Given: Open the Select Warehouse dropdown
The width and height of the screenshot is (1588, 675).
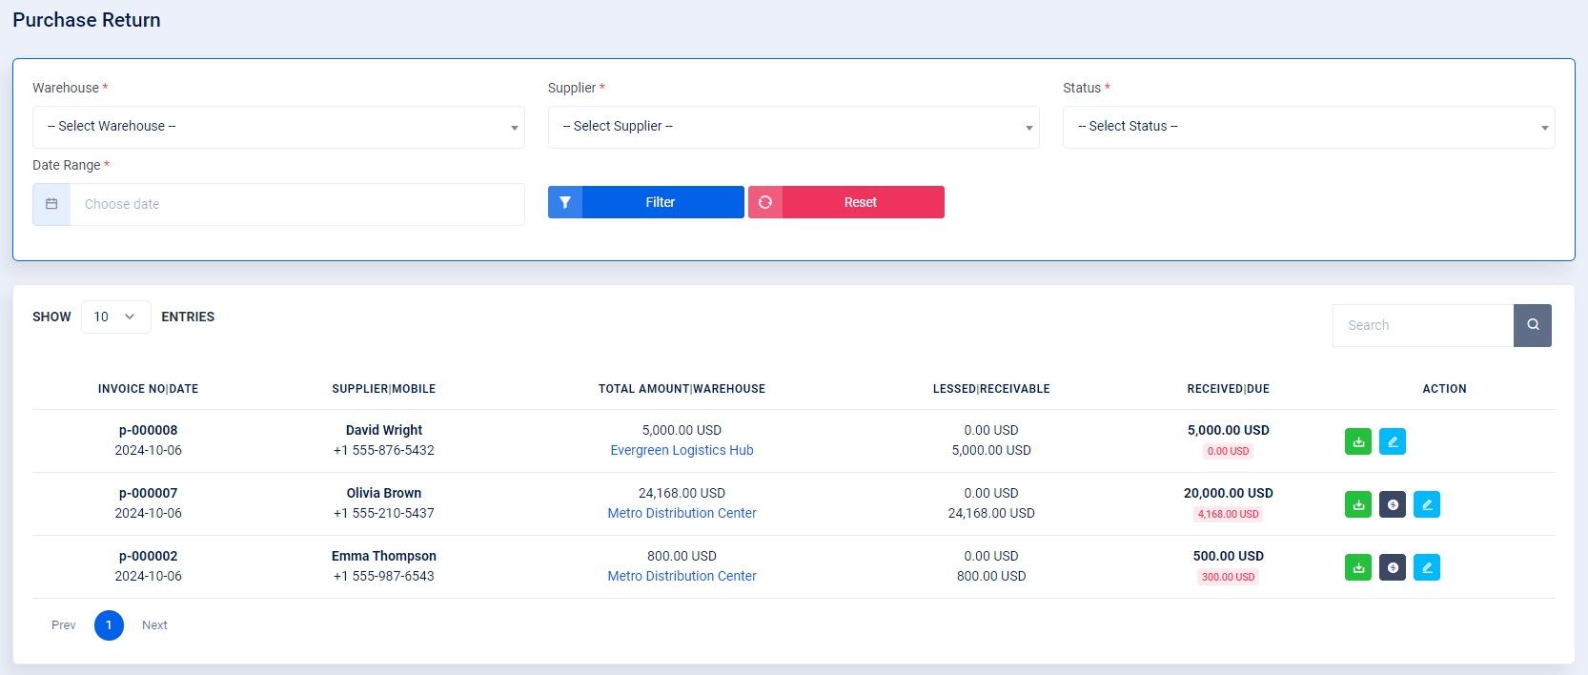Looking at the screenshot, I should pos(278,127).
